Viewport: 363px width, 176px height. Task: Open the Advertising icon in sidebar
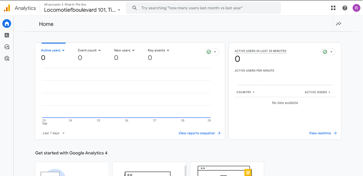(x=7, y=59)
